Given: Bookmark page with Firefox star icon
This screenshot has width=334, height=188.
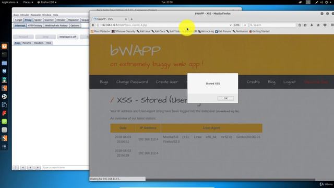Looking at the screenshot, I should click(x=300, y=25).
